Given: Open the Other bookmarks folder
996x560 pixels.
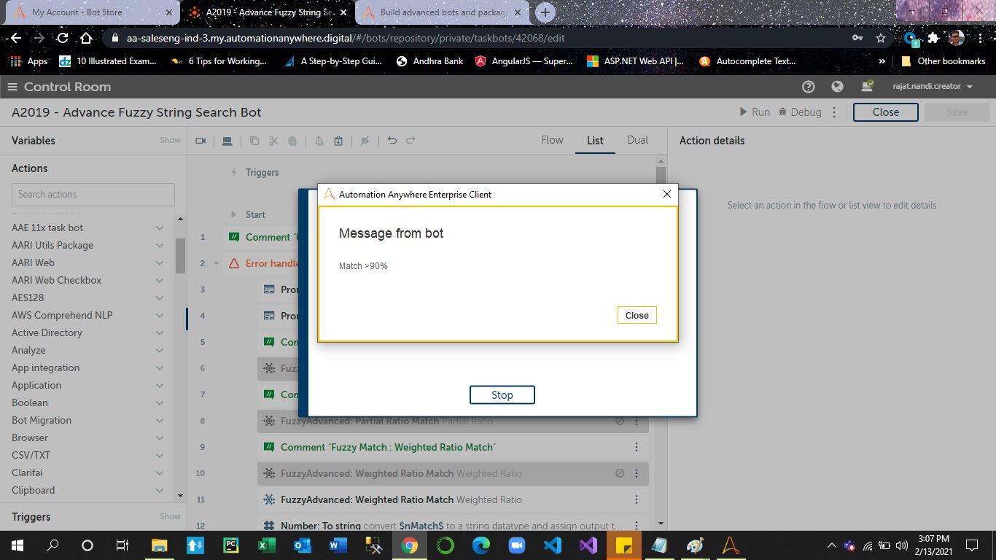Looking at the screenshot, I should pos(943,61).
